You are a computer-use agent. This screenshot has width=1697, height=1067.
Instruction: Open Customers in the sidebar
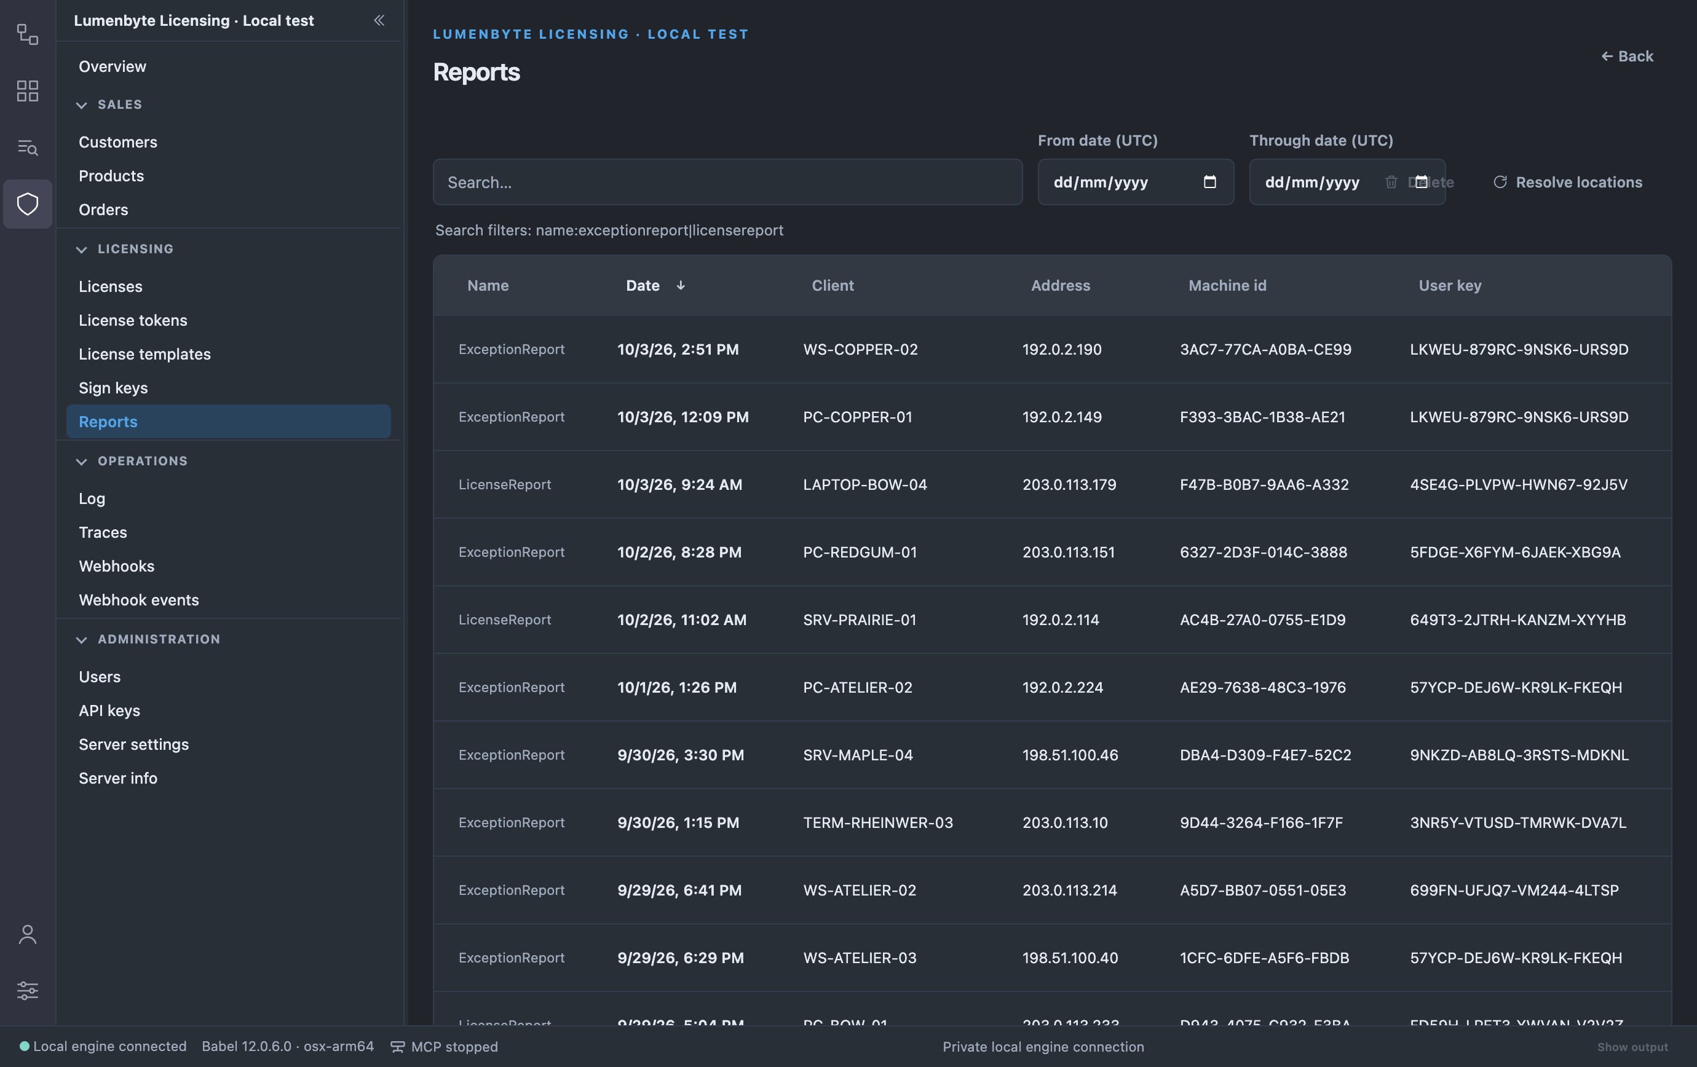[228, 141]
